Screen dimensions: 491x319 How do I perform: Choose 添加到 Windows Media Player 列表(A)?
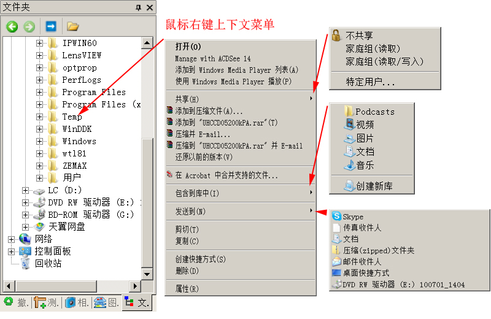coord(241,70)
